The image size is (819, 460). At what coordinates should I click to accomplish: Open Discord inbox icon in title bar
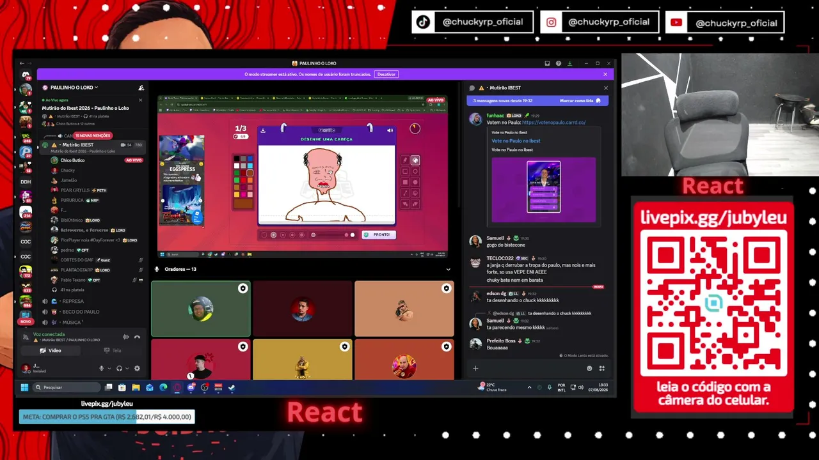pos(547,63)
